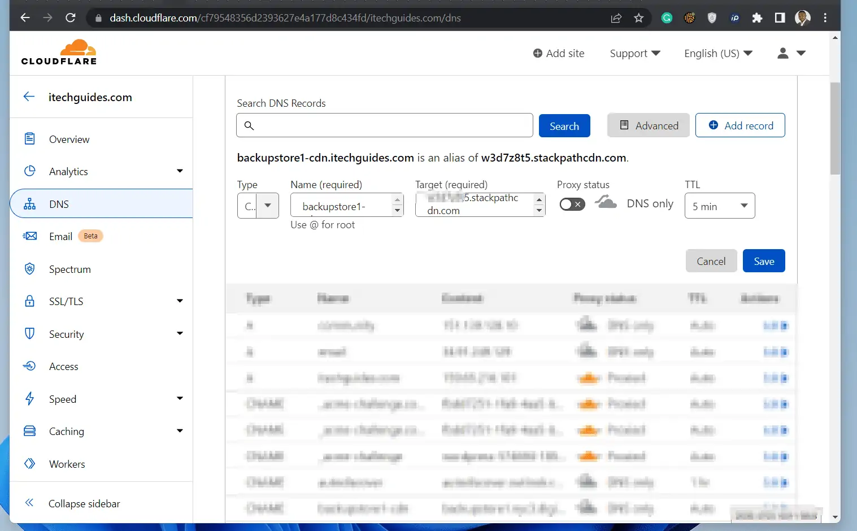The width and height of the screenshot is (857, 531).
Task: Open the browser side panel icon
Action: (780, 18)
